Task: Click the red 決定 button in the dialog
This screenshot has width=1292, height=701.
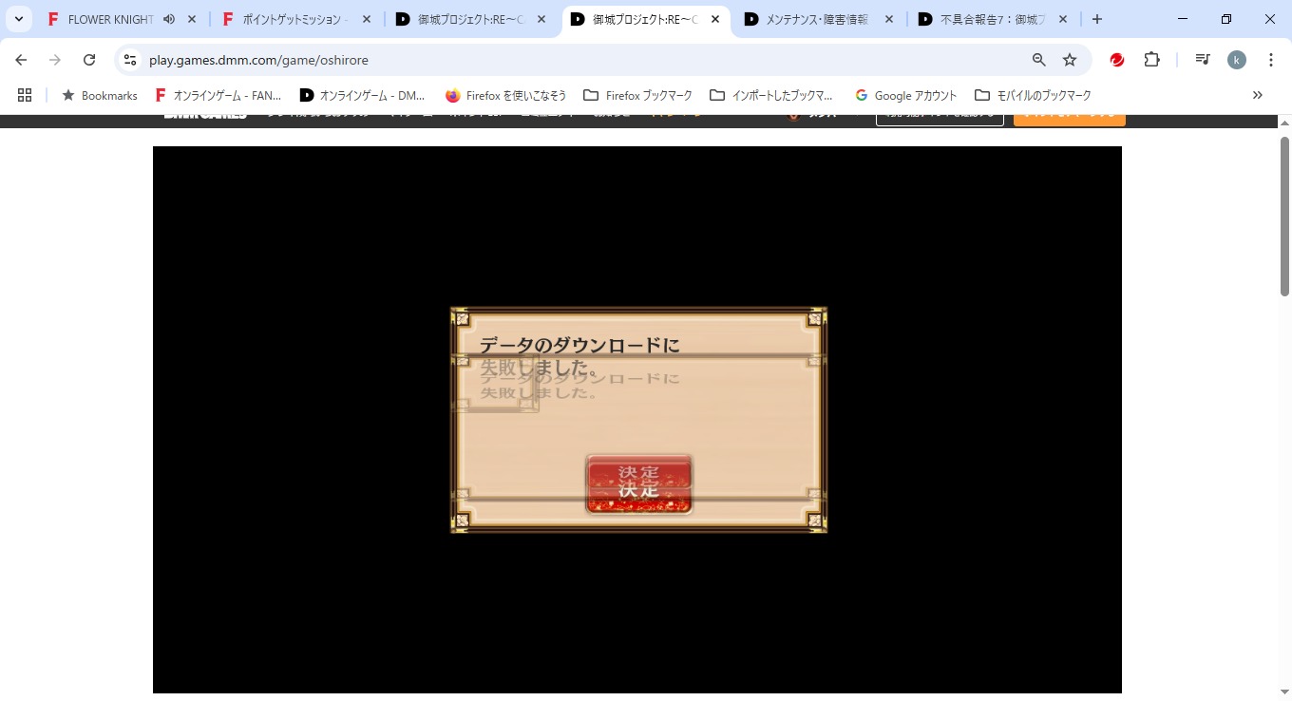Action: (x=638, y=484)
